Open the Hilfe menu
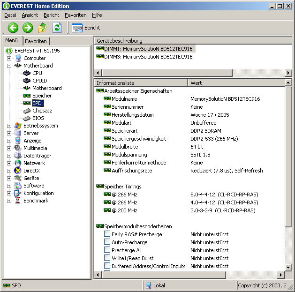Screen dimensions: 295x292 pyautogui.click(x=97, y=15)
